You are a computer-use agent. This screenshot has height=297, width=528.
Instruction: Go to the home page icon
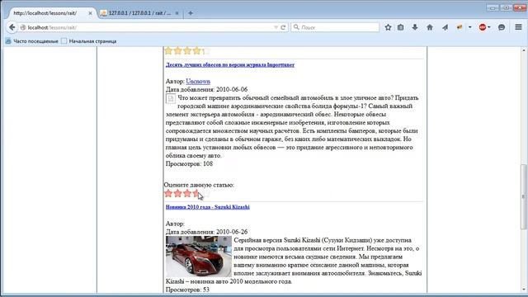click(x=430, y=27)
